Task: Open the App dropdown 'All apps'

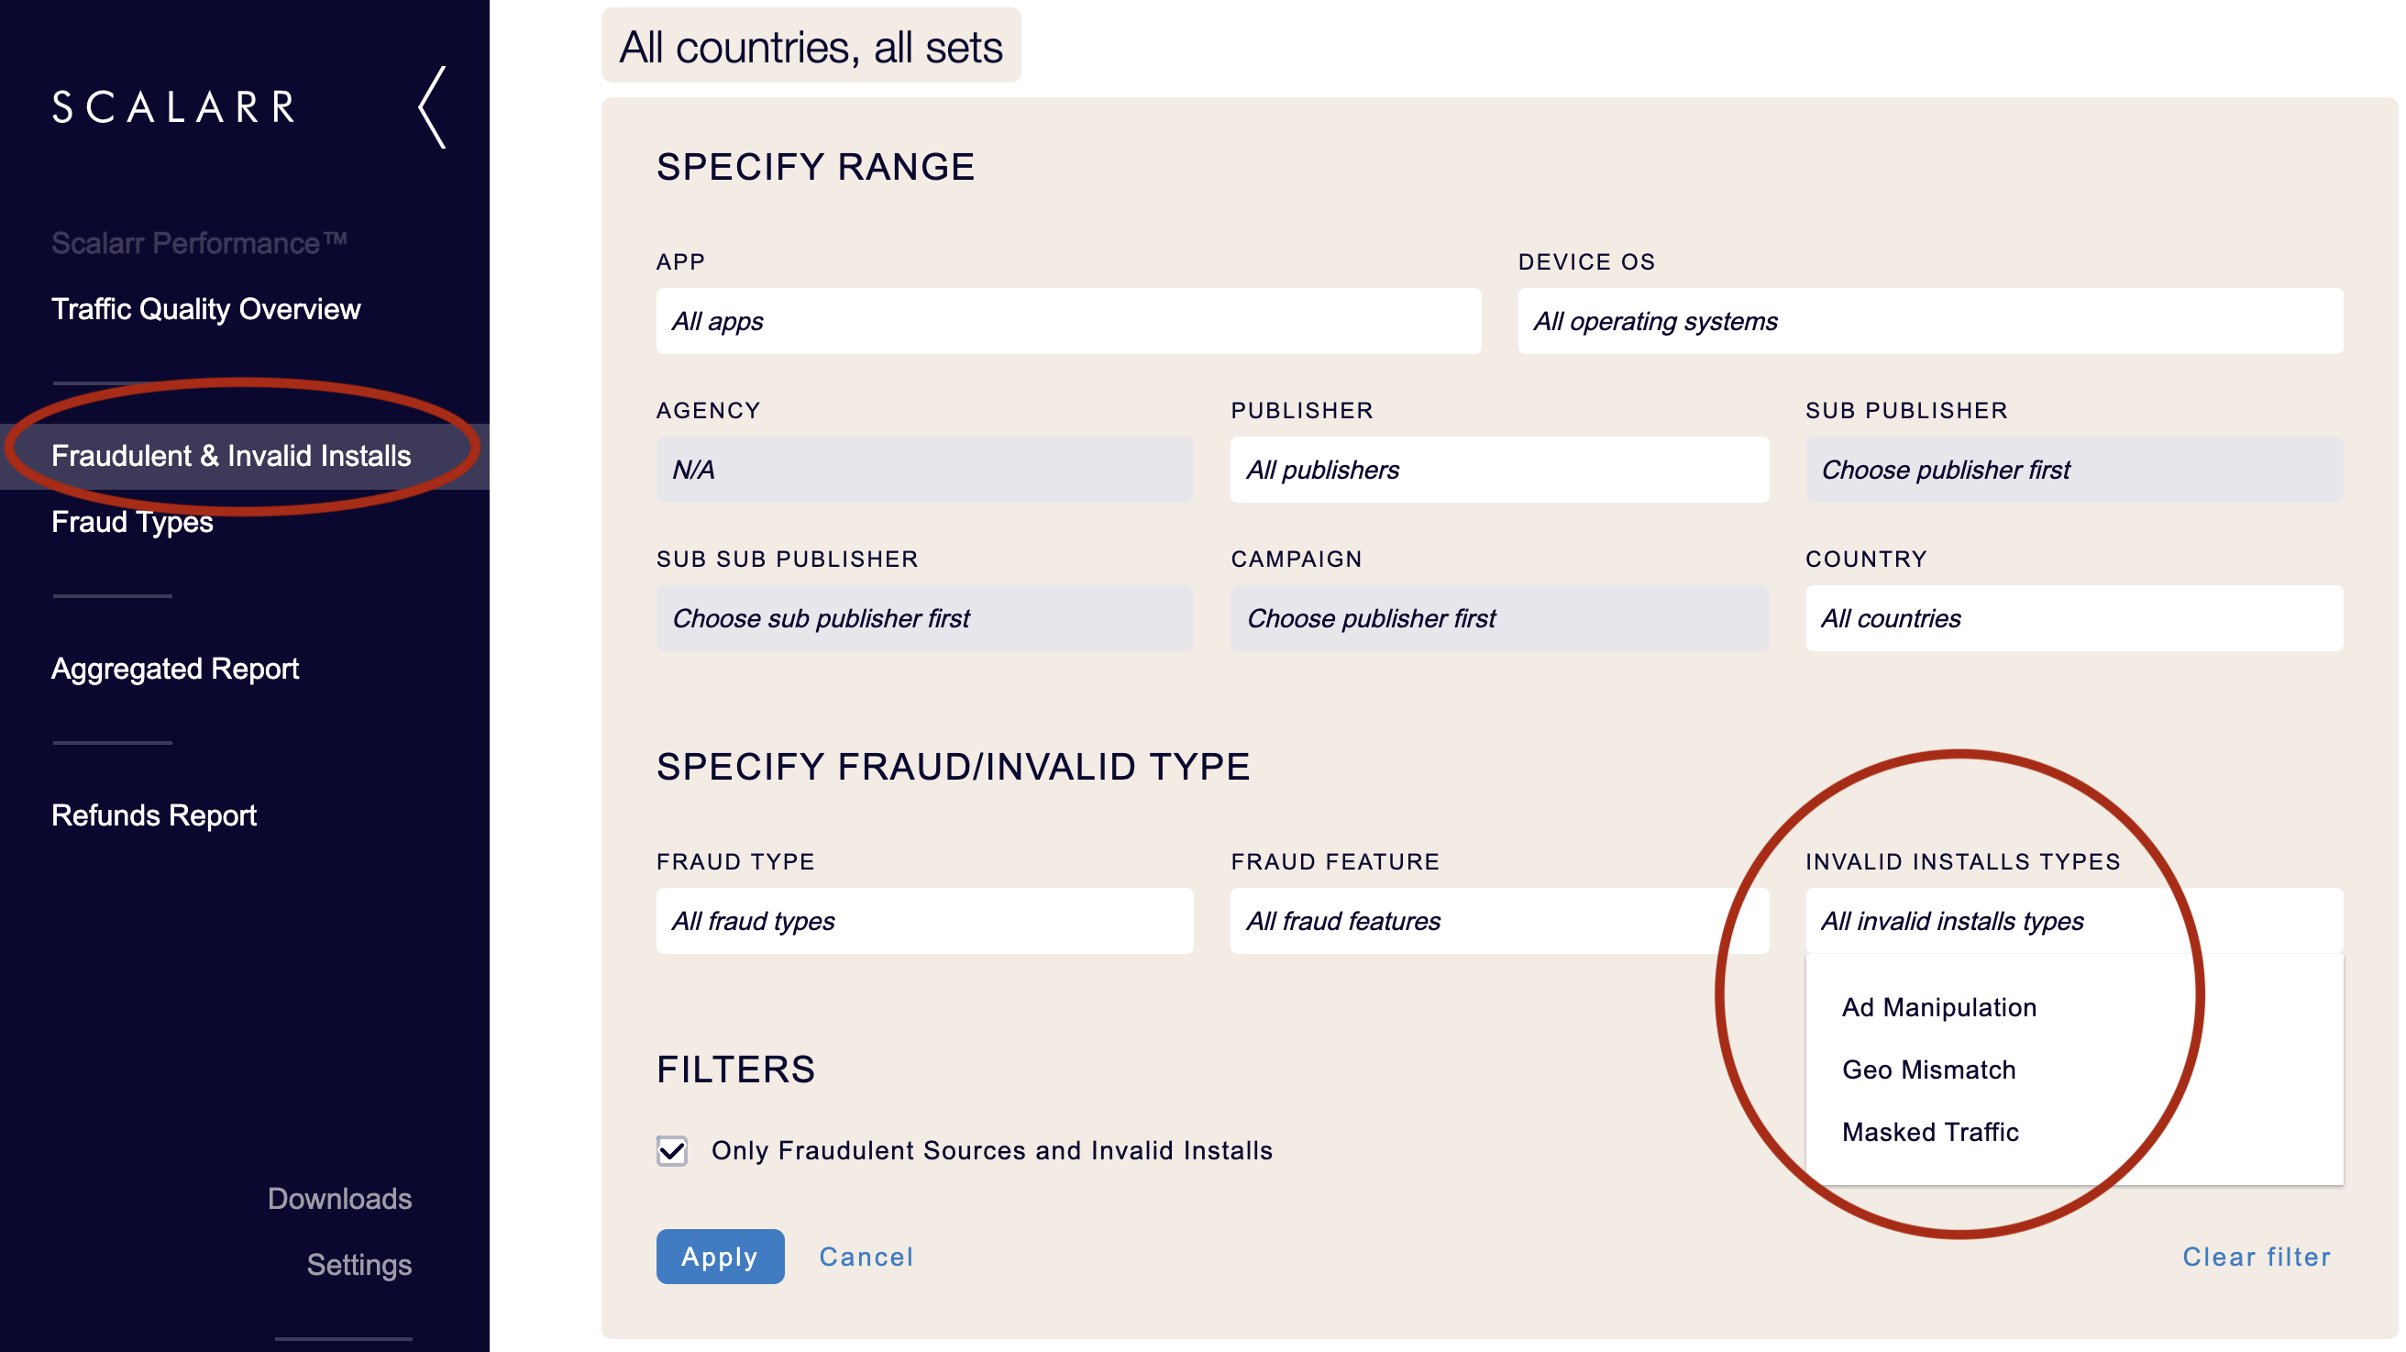Action: click(x=1068, y=321)
